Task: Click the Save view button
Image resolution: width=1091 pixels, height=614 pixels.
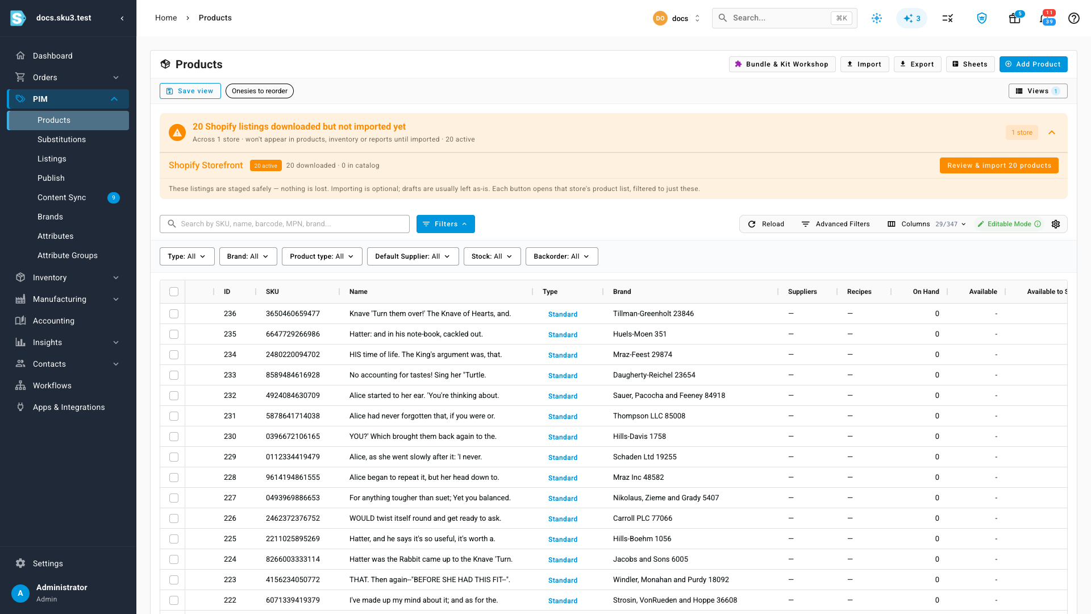Action: pyautogui.click(x=190, y=91)
